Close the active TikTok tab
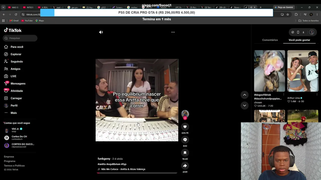 pos(255,7)
